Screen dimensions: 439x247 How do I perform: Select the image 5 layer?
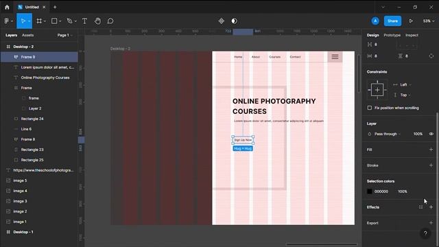pyautogui.click(x=39, y=180)
